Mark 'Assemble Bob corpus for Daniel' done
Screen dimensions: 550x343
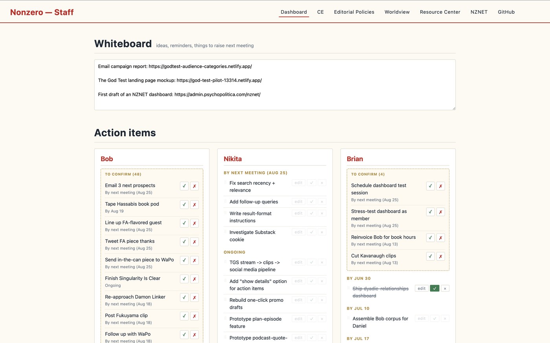[434, 319]
